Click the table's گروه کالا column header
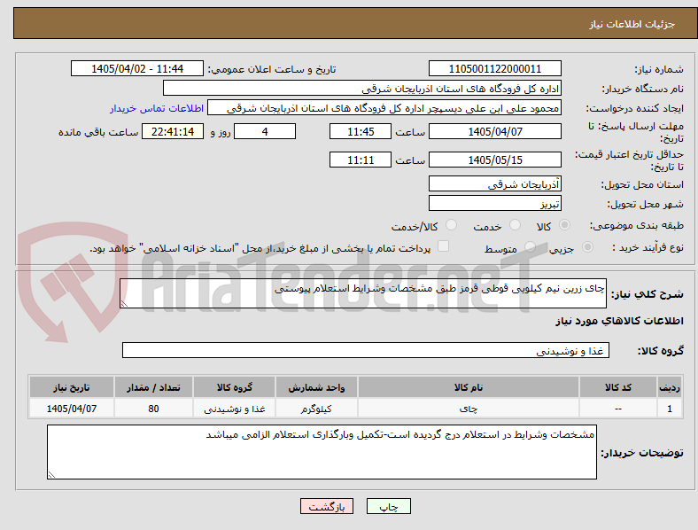Image resolution: width=698 pixels, height=530 pixels. click(234, 387)
